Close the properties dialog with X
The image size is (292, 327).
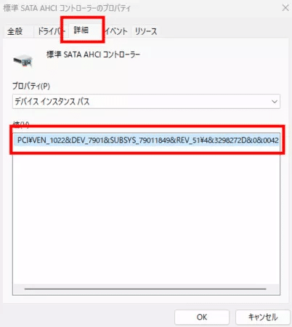point(285,8)
